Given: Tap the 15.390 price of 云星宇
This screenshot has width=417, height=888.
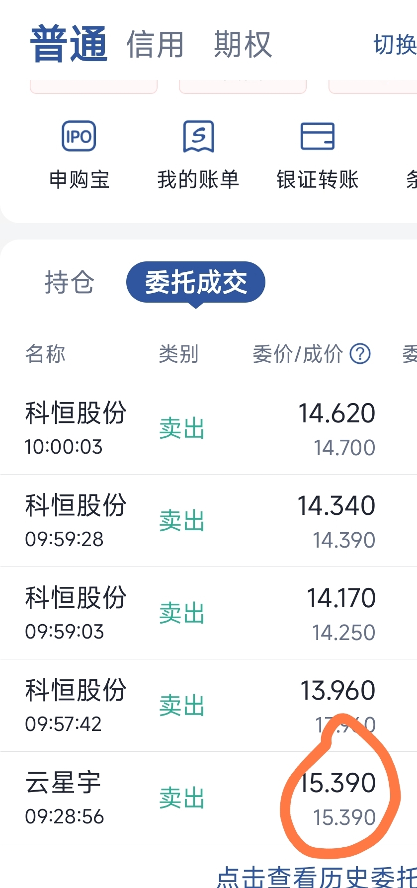Looking at the screenshot, I should pyautogui.click(x=337, y=783).
